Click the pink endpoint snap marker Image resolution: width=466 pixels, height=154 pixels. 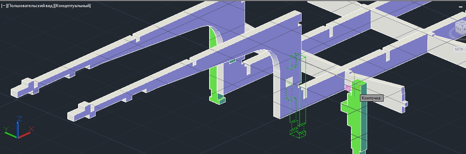coord(348,88)
